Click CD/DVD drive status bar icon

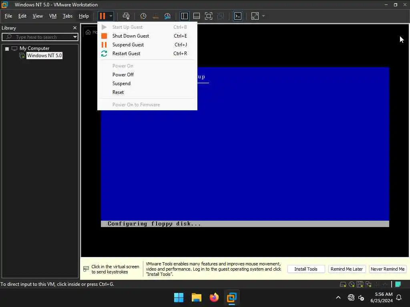[x=352, y=284]
